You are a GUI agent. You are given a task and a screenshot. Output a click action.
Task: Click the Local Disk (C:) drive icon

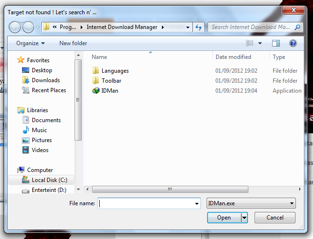coord(26,180)
